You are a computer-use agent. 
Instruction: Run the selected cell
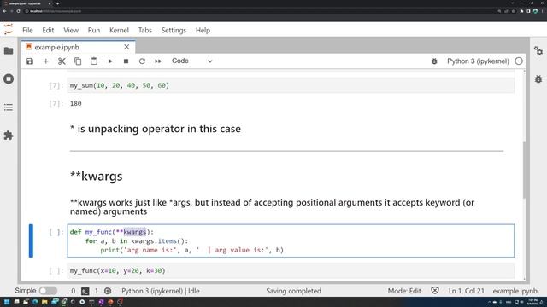pyautogui.click(x=110, y=61)
